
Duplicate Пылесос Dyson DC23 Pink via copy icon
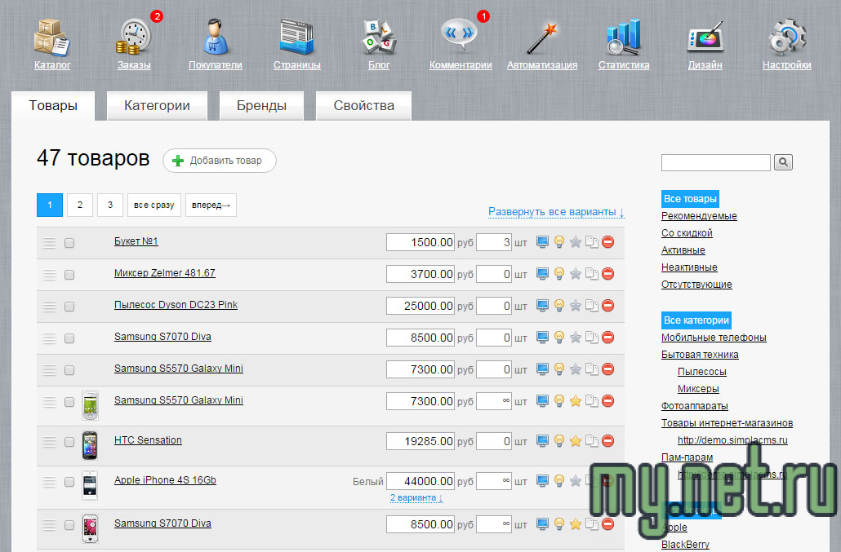click(x=592, y=305)
